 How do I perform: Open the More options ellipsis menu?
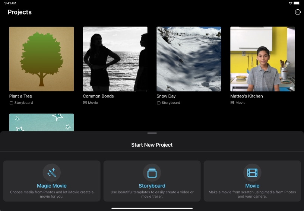click(297, 12)
